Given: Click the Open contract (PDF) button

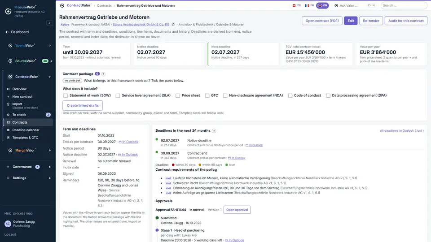Looking at the screenshot, I should (x=322, y=21).
